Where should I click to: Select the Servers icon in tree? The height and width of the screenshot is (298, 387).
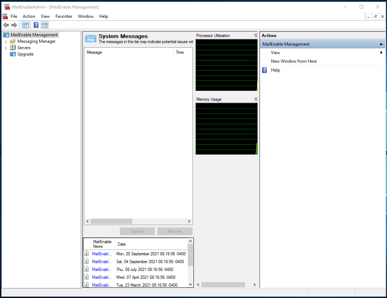tap(13, 48)
